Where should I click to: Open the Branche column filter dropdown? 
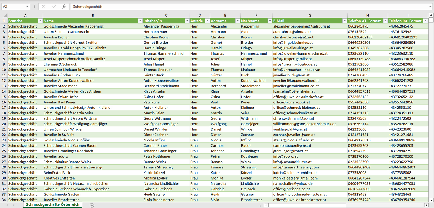coord(40,21)
